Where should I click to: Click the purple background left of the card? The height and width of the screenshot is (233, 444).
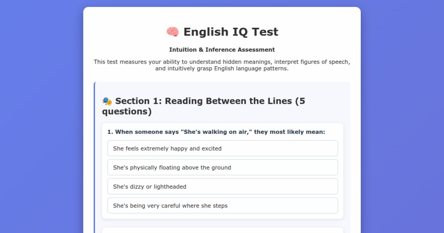41,116
